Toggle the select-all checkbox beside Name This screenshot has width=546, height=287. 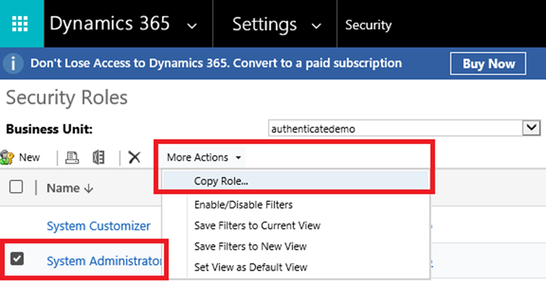click(16, 187)
